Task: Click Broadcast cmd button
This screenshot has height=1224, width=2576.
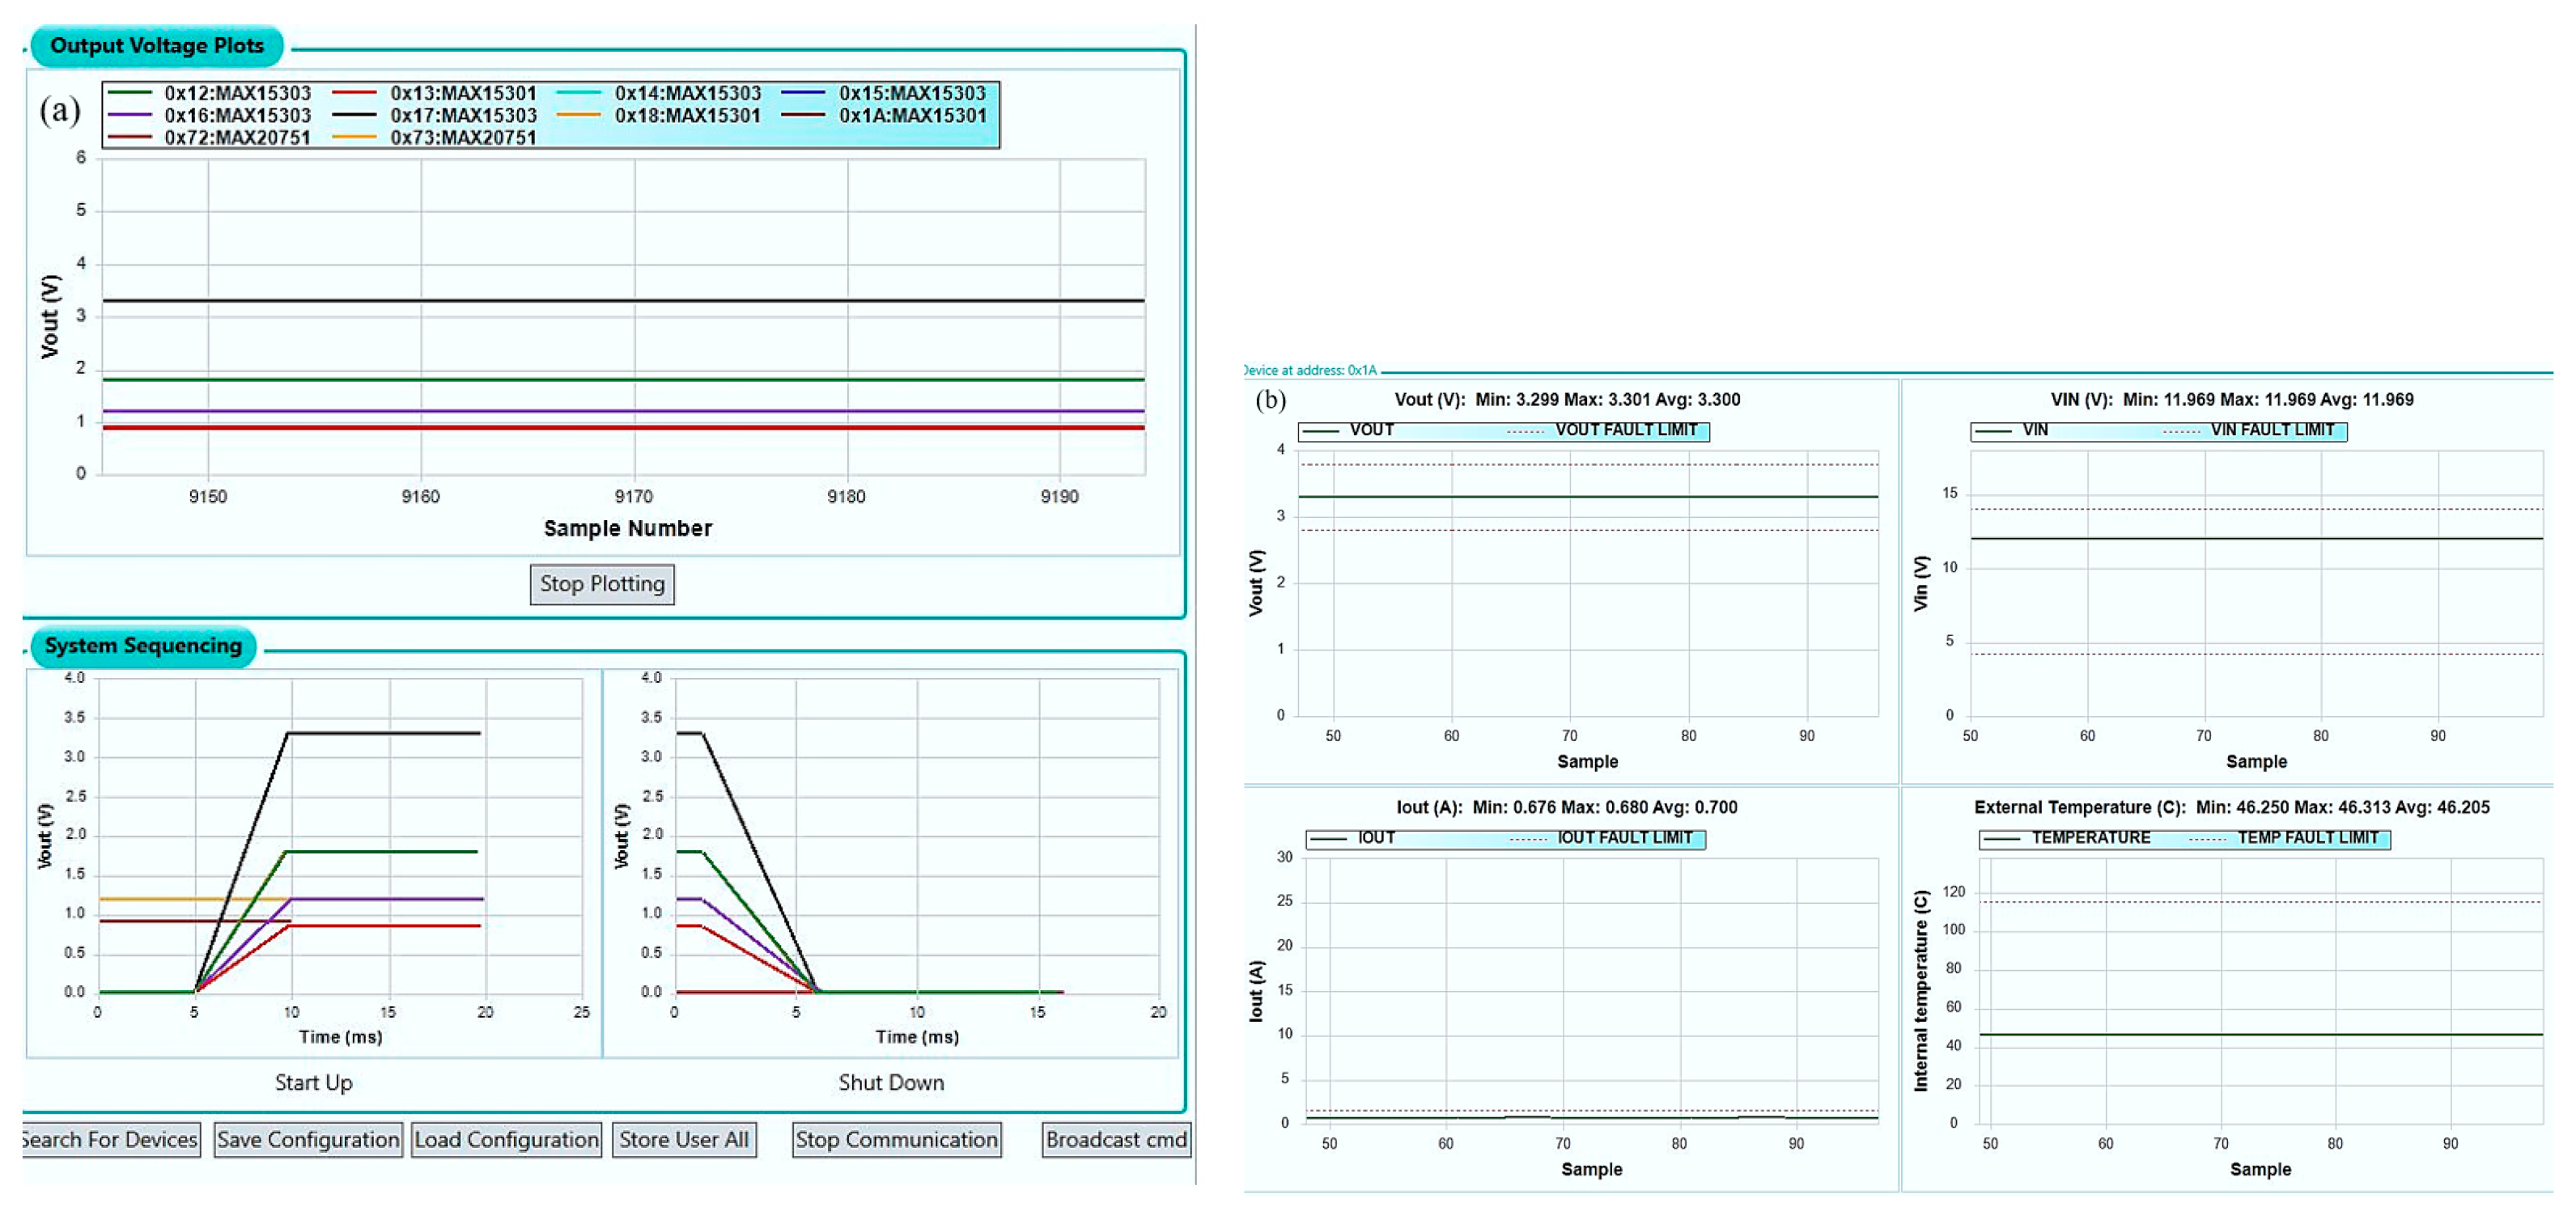Action: tap(1116, 1140)
